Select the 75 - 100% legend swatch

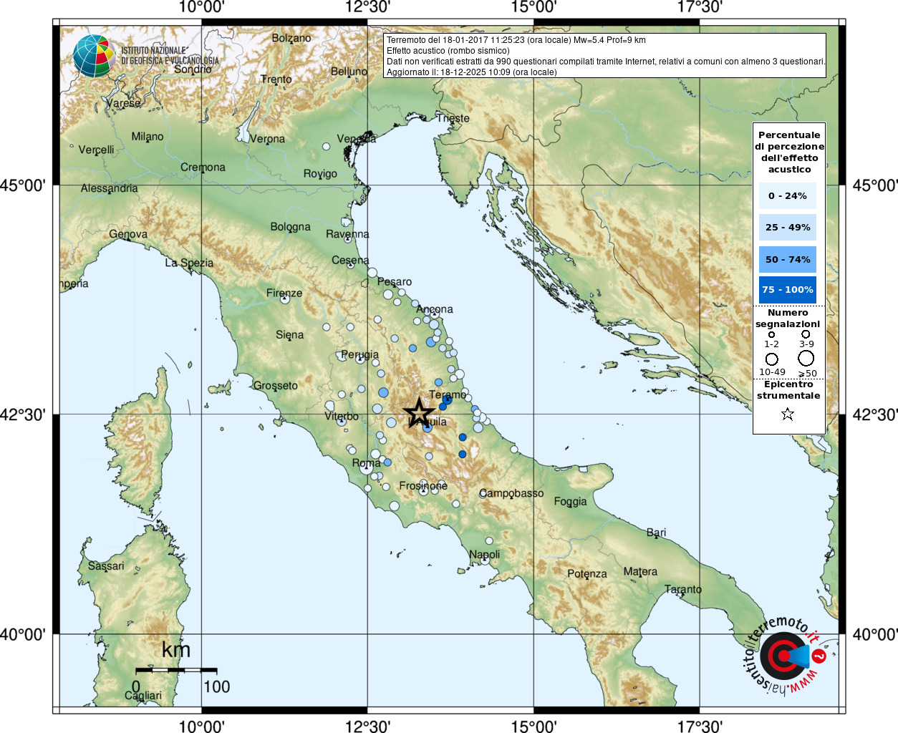click(x=788, y=289)
